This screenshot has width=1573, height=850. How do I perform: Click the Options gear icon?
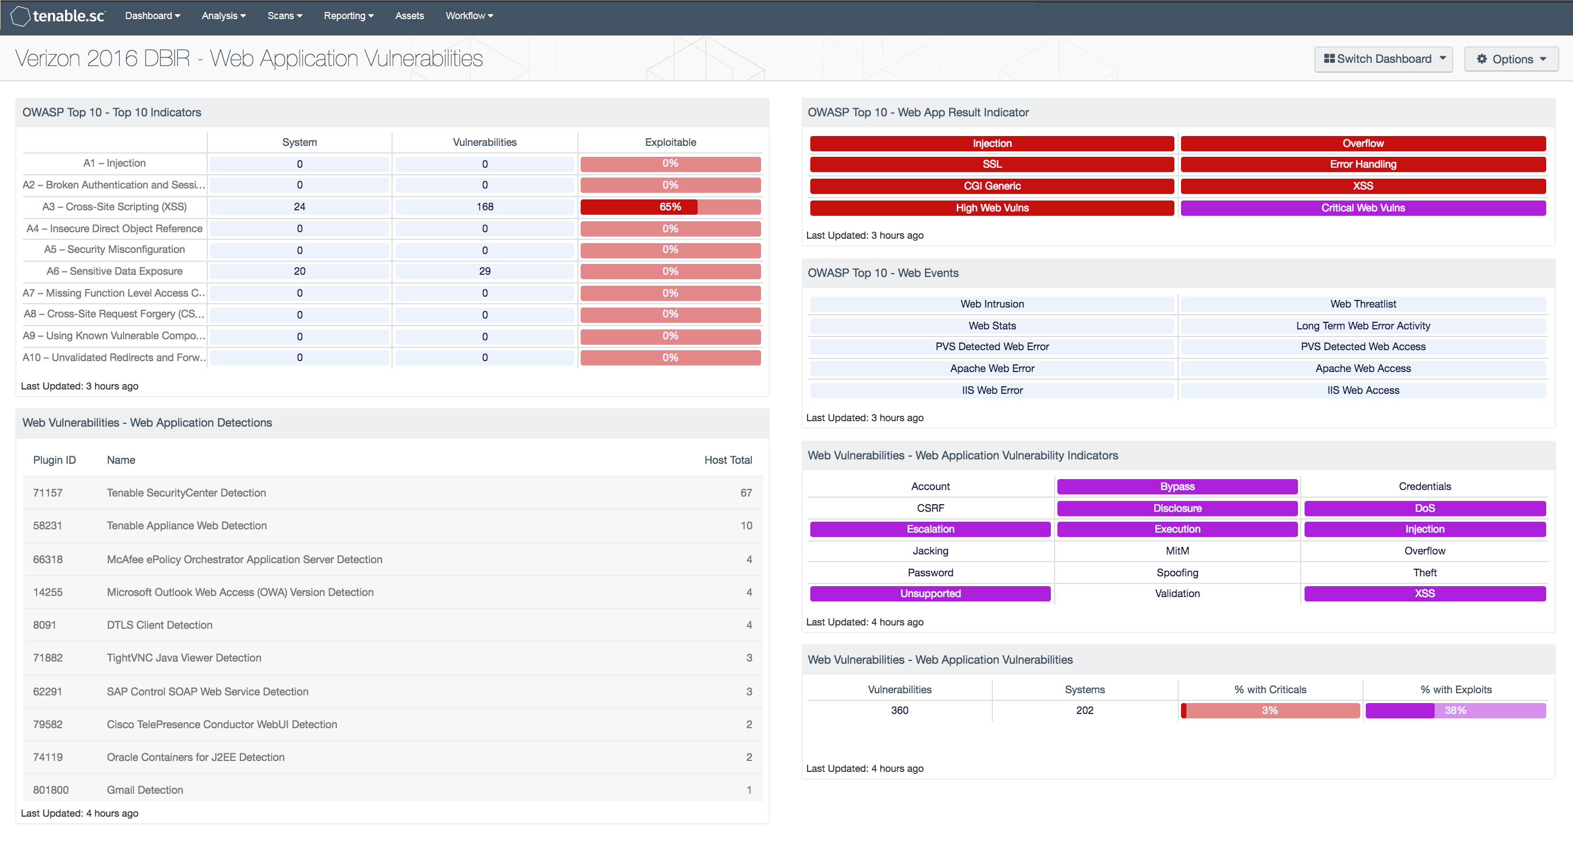click(x=1481, y=58)
